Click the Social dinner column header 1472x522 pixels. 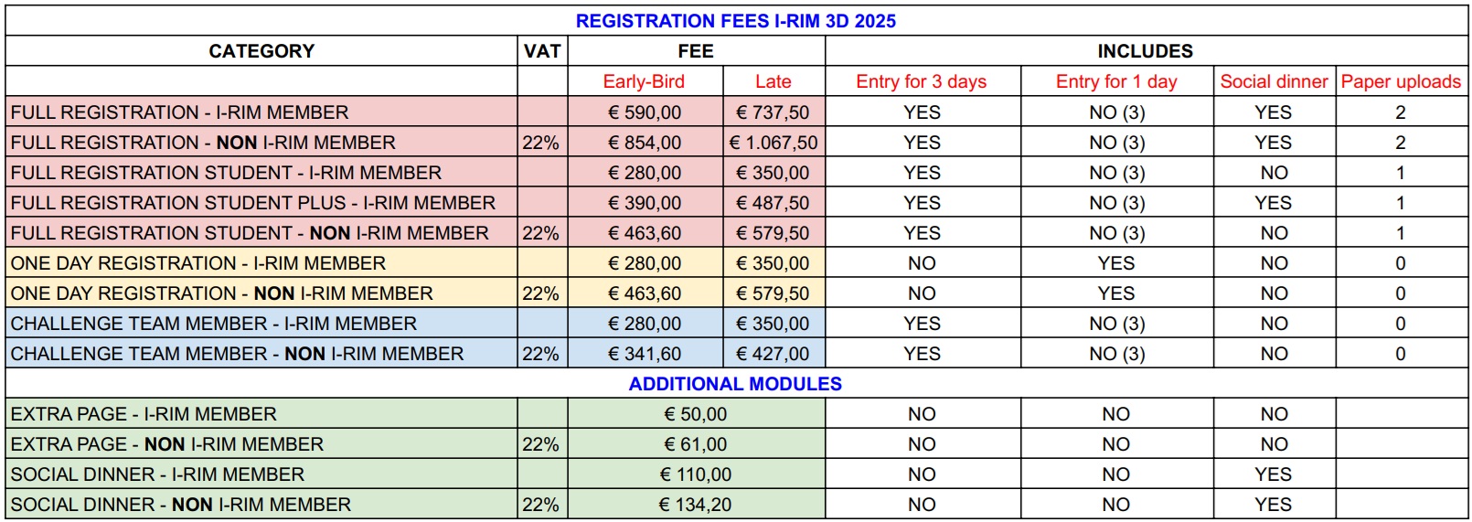pos(1274,81)
